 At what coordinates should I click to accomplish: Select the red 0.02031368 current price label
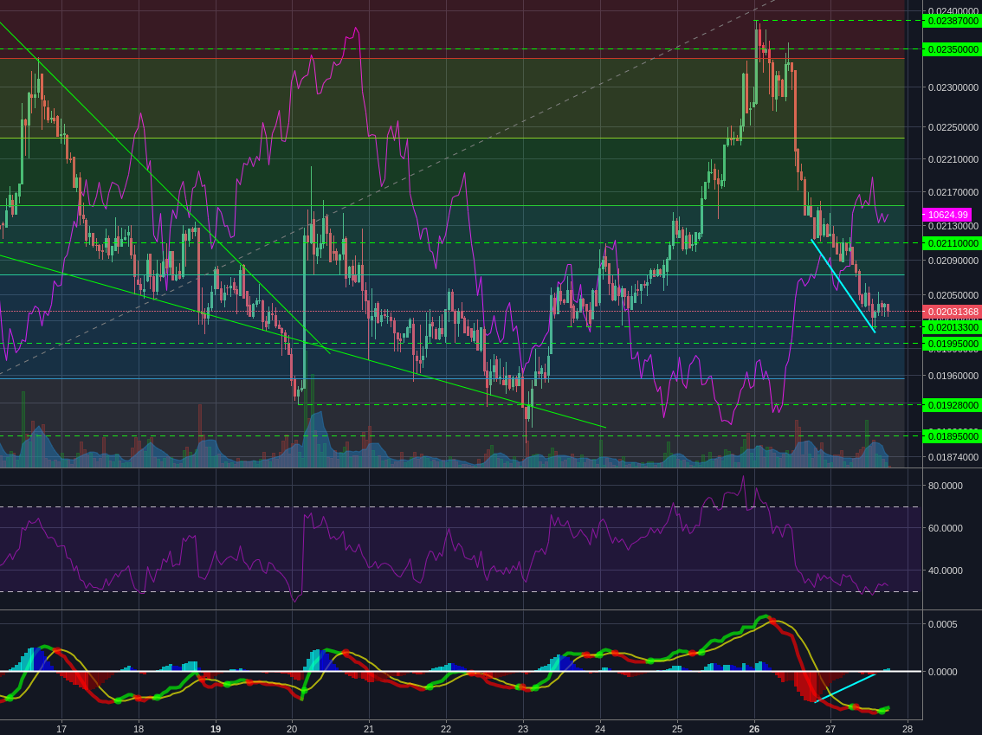click(951, 312)
